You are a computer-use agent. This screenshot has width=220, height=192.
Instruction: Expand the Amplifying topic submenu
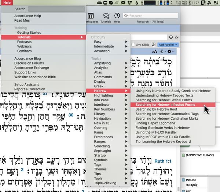pyautogui.click(x=109, y=63)
